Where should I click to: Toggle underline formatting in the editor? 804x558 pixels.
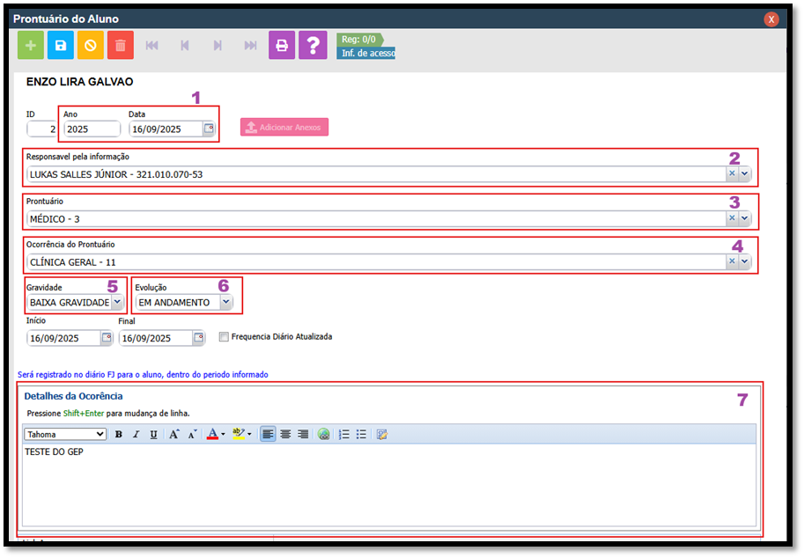[153, 434]
